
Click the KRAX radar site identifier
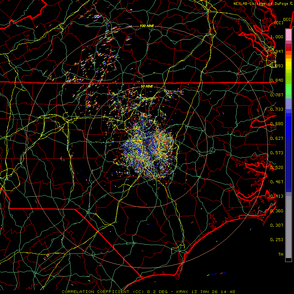pos(183,292)
